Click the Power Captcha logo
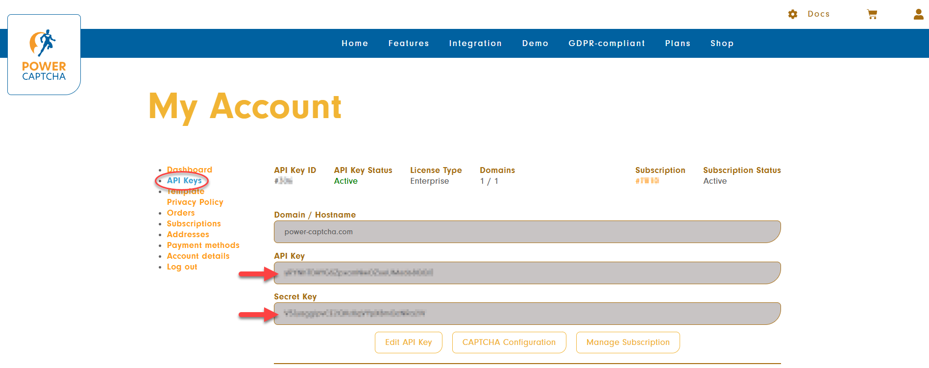929x368 pixels. tap(44, 54)
